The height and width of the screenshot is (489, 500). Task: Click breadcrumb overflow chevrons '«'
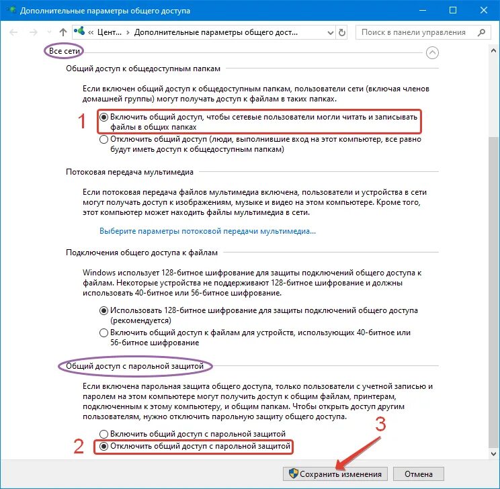(x=91, y=32)
